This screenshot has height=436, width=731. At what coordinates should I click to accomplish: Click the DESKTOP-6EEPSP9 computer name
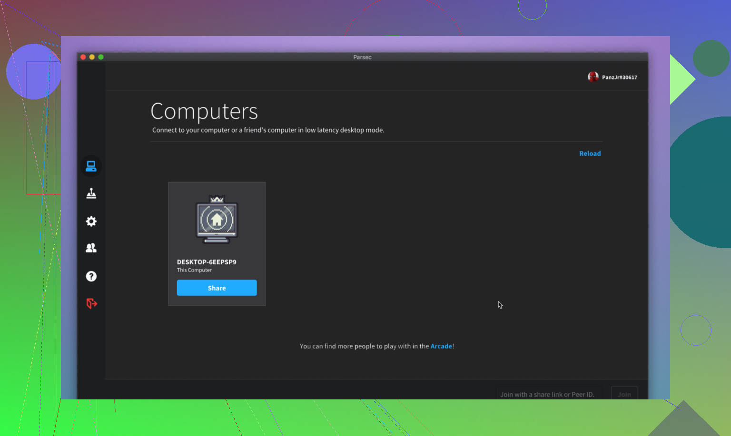207,262
